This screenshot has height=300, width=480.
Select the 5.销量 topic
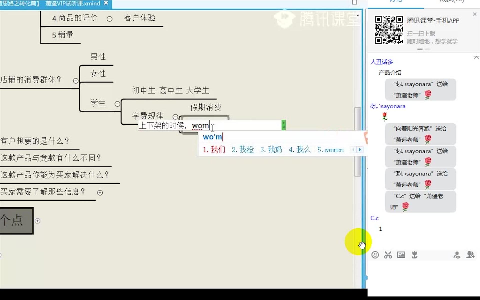click(63, 35)
